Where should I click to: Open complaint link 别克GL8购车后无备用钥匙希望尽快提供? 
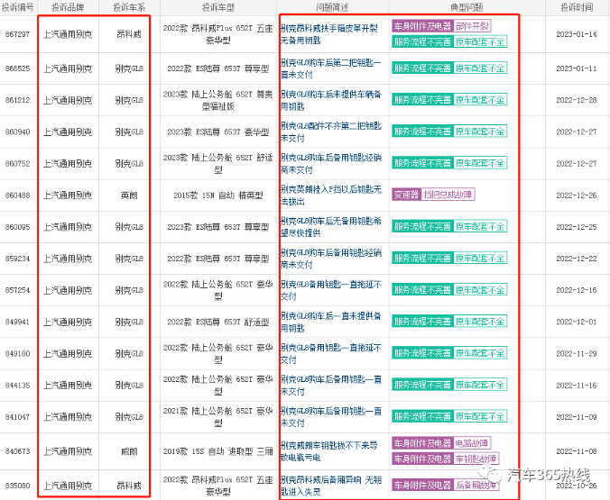click(331, 227)
